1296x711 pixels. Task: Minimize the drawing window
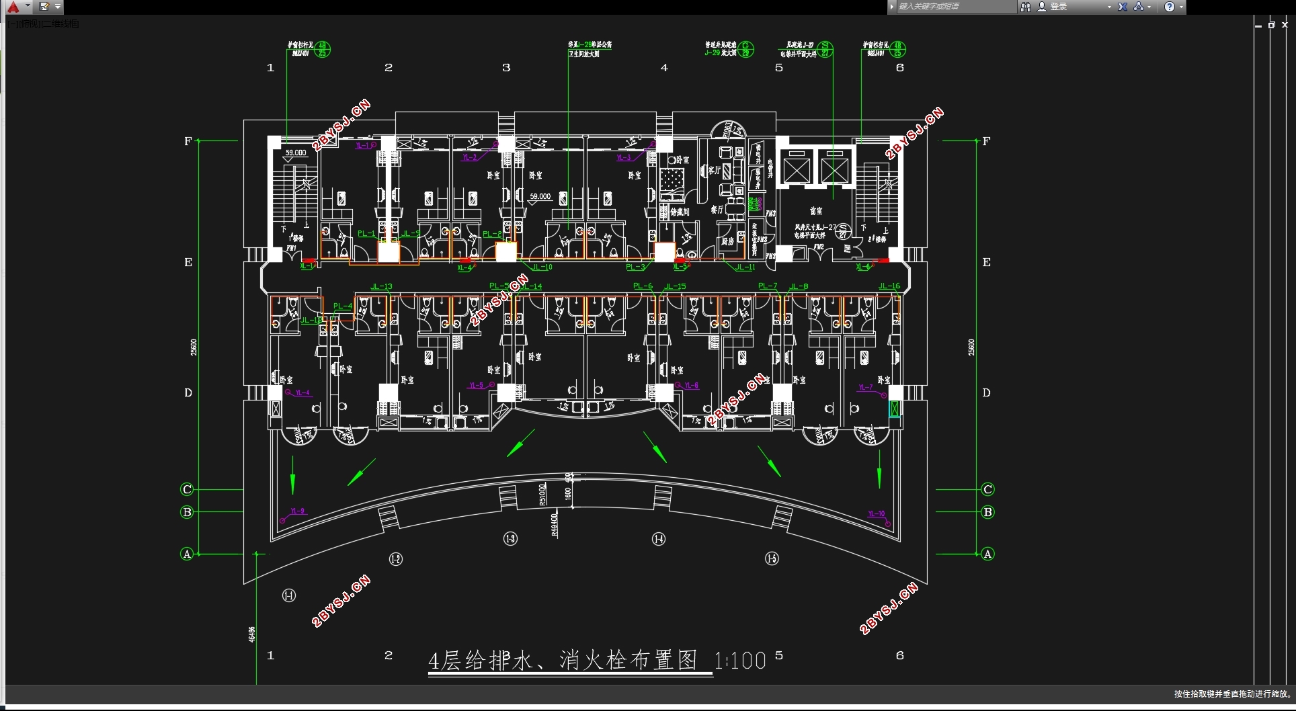(x=1258, y=25)
